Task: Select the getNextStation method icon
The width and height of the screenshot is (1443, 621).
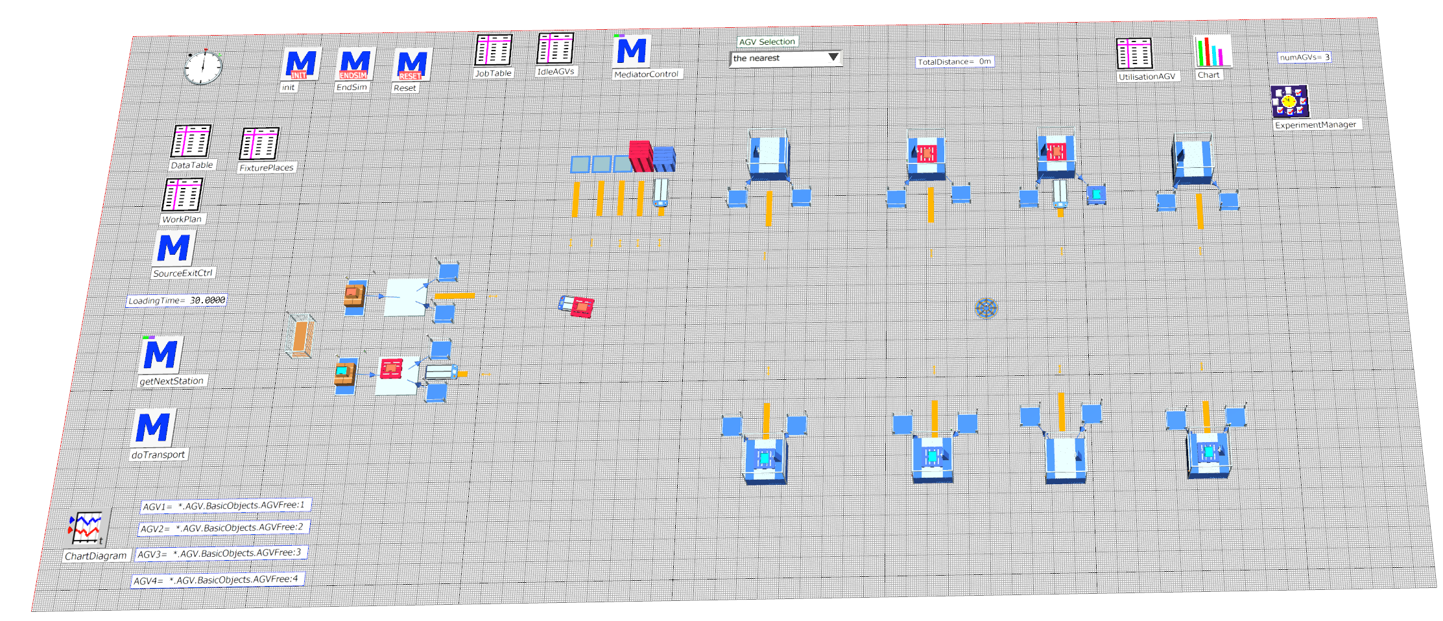Action: click(160, 355)
